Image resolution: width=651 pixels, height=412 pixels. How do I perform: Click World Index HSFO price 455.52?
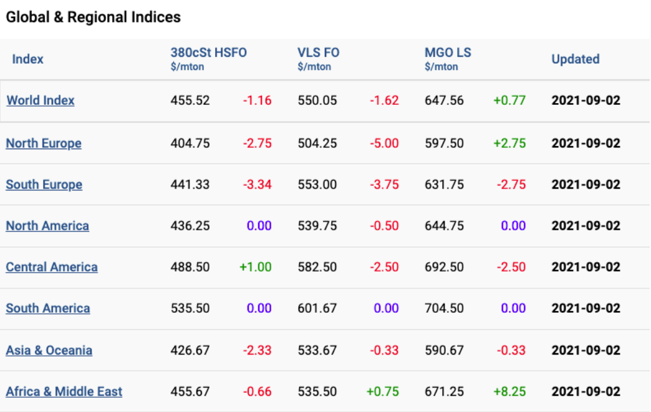pos(190,101)
